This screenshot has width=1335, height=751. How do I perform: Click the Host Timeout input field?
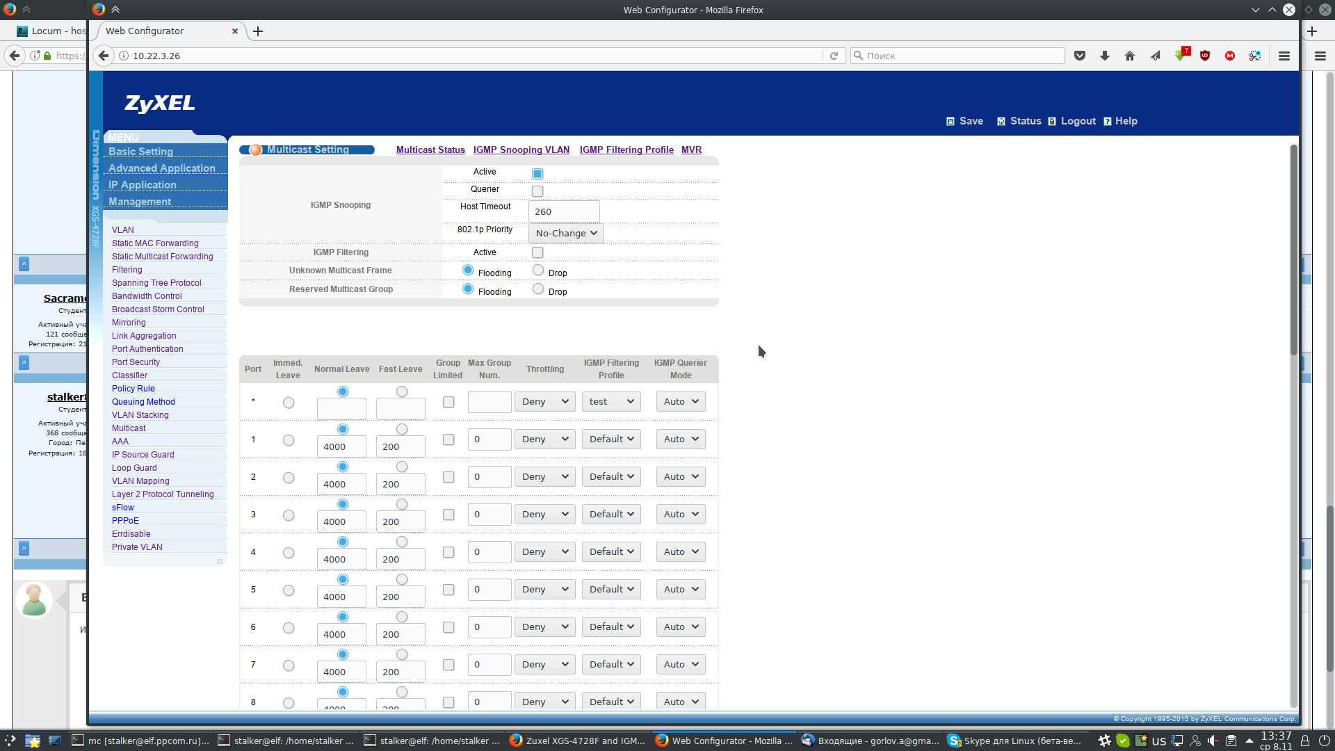pos(563,211)
